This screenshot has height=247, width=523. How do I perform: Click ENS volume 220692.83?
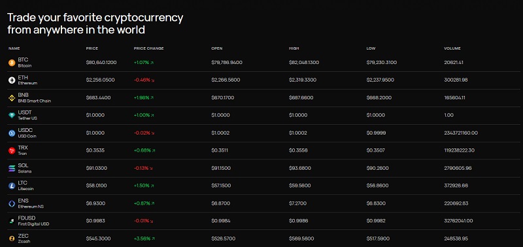[x=456, y=203]
